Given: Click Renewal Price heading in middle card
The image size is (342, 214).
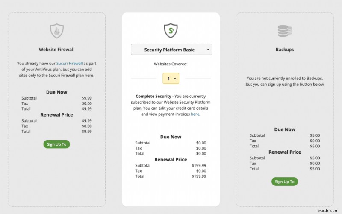Looking at the screenshot, I should point(171,159).
